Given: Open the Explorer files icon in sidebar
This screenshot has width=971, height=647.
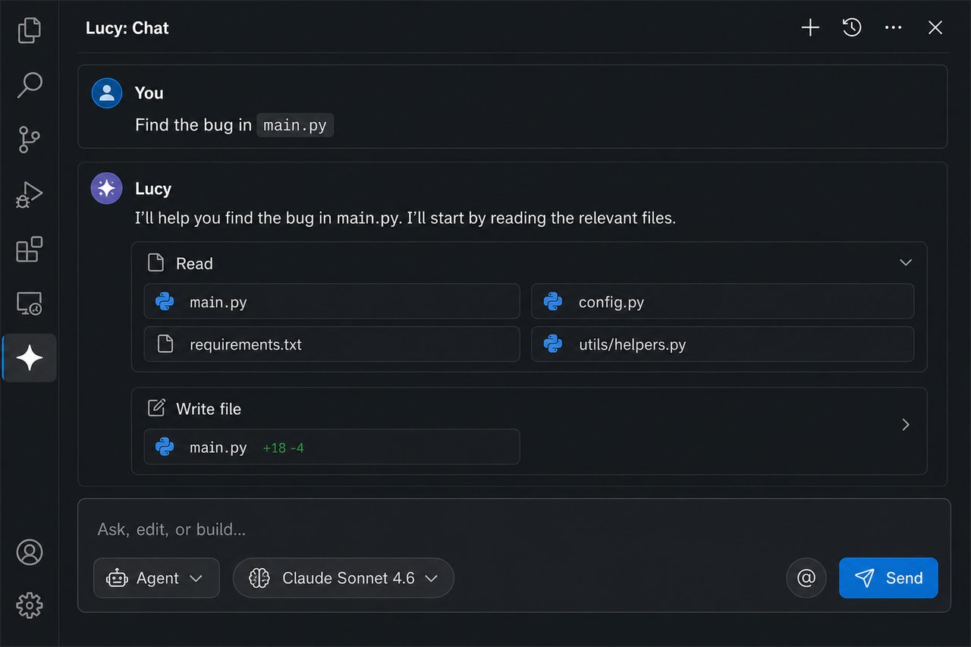Looking at the screenshot, I should (x=29, y=30).
